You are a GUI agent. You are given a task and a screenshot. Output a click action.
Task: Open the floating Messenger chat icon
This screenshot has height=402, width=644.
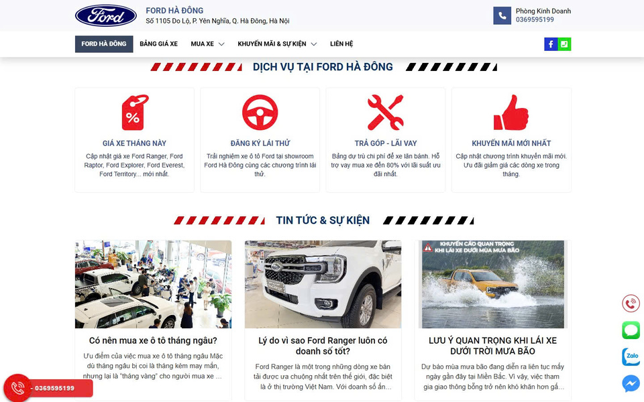pos(631,384)
